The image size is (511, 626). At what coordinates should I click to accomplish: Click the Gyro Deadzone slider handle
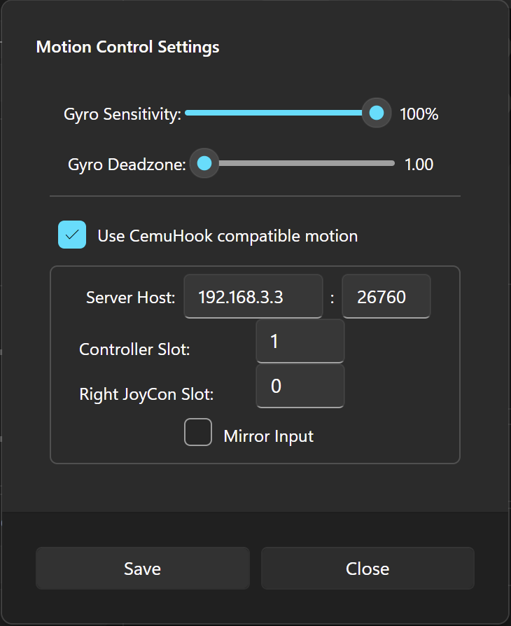click(204, 163)
